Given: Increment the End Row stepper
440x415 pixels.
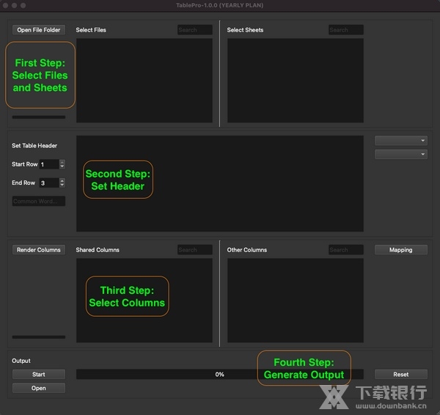Looking at the screenshot, I should [x=62, y=180].
